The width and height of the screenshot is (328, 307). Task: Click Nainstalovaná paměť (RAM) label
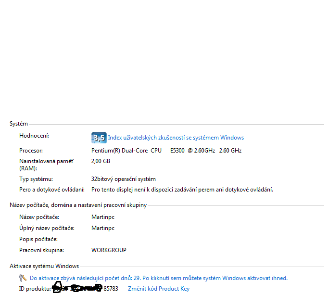coord(47,165)
